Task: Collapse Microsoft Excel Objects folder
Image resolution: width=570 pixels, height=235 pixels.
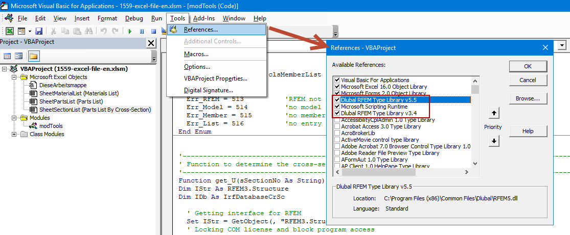Action: tap(14, 77)
